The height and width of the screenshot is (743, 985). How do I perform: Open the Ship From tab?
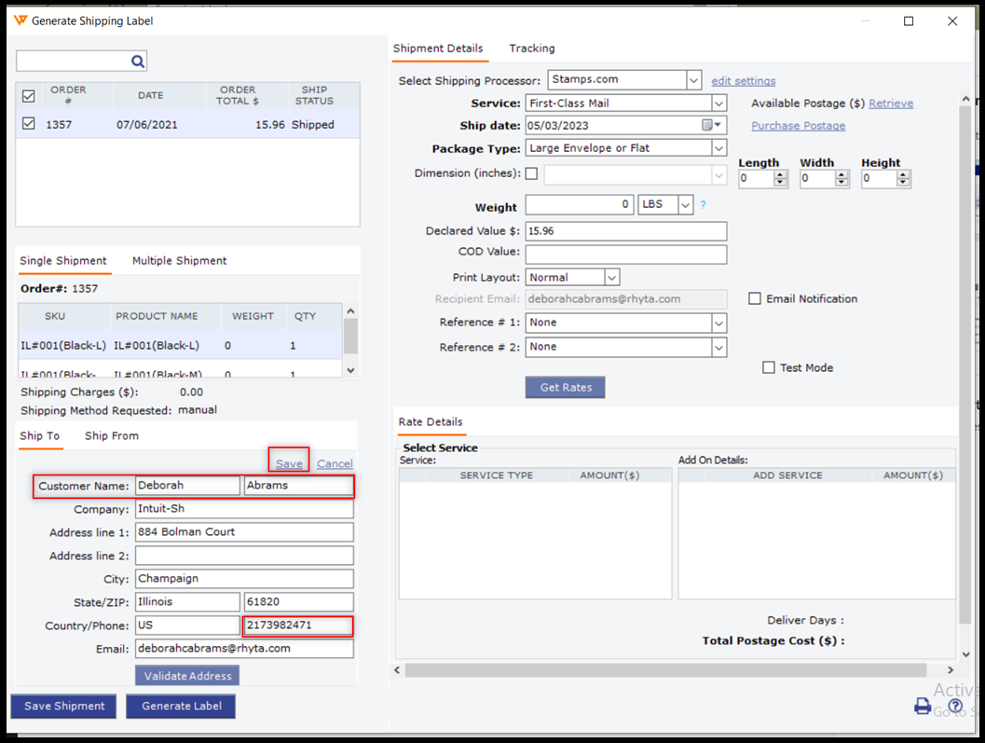[111, 436]
